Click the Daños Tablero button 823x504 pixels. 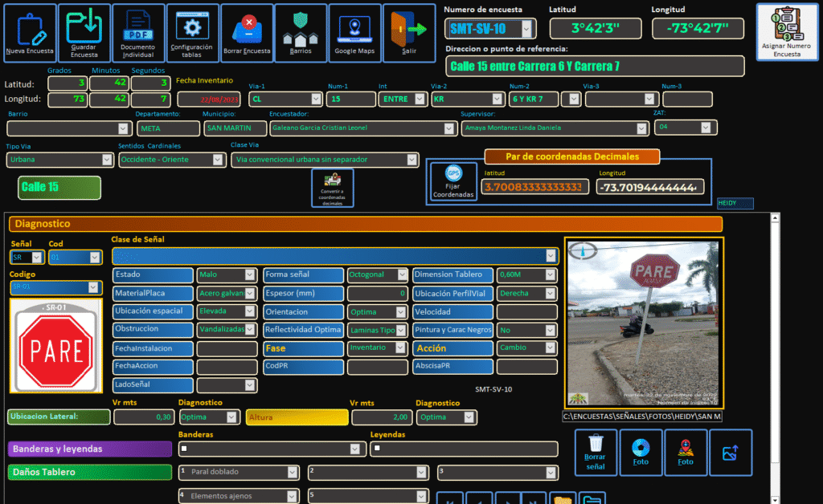[x=90, y=472]
